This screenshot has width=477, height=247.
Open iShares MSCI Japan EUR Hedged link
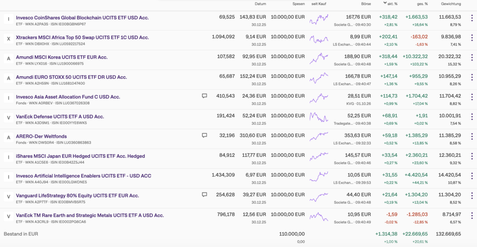[80, 156]
